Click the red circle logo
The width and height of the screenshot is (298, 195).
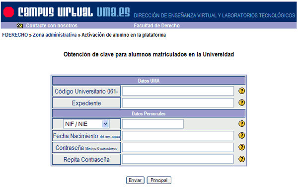[9, 12]
